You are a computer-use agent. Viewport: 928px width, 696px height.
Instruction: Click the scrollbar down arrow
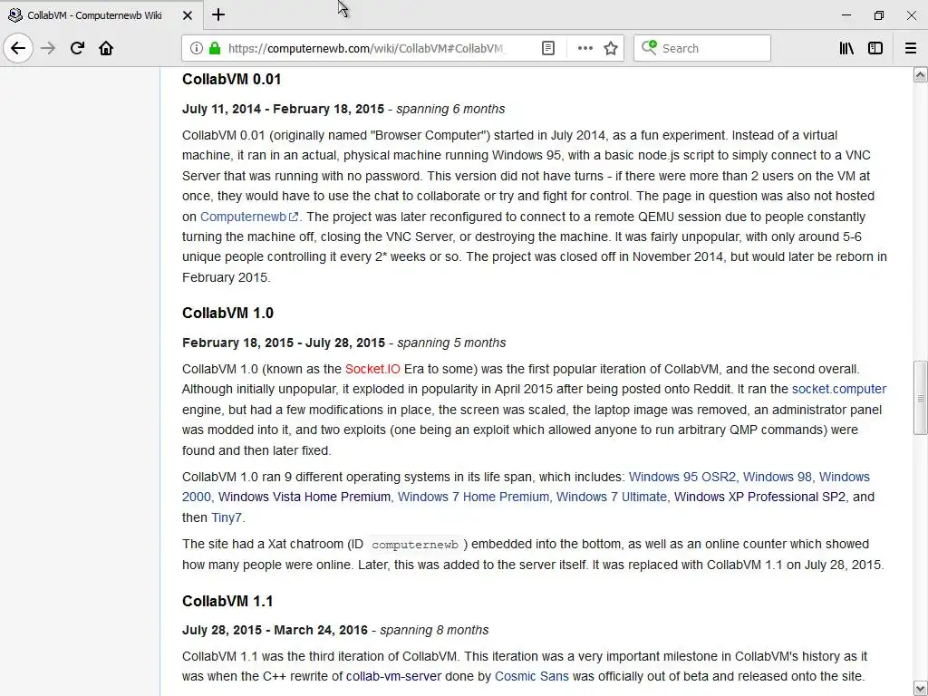click(x=921, y=689)
